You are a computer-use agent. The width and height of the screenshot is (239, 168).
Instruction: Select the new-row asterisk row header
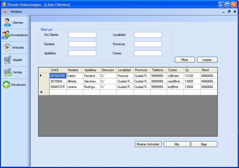[x=44, y=92]
